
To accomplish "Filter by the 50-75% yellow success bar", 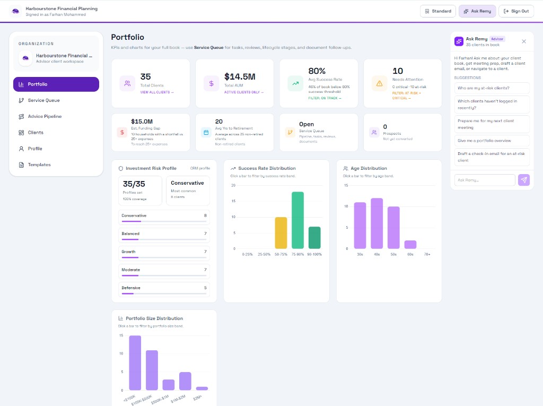I will [281, 233].
